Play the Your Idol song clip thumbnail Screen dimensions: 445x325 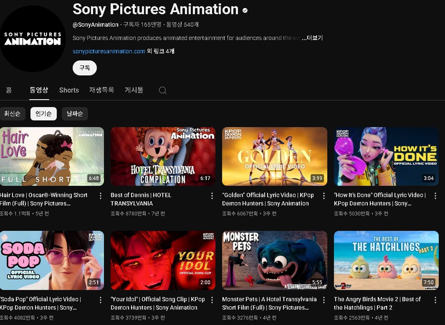pyautogui.click(x=163, y=260)
